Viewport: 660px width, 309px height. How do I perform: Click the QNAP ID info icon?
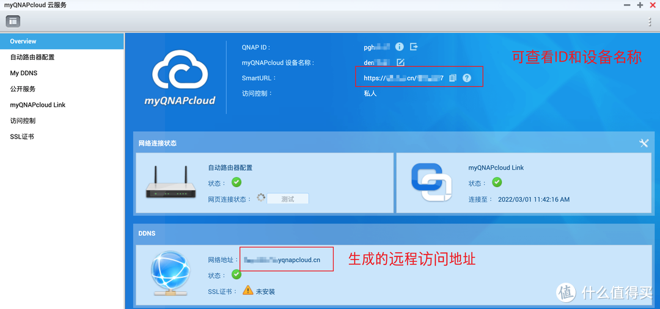point(400,46)
